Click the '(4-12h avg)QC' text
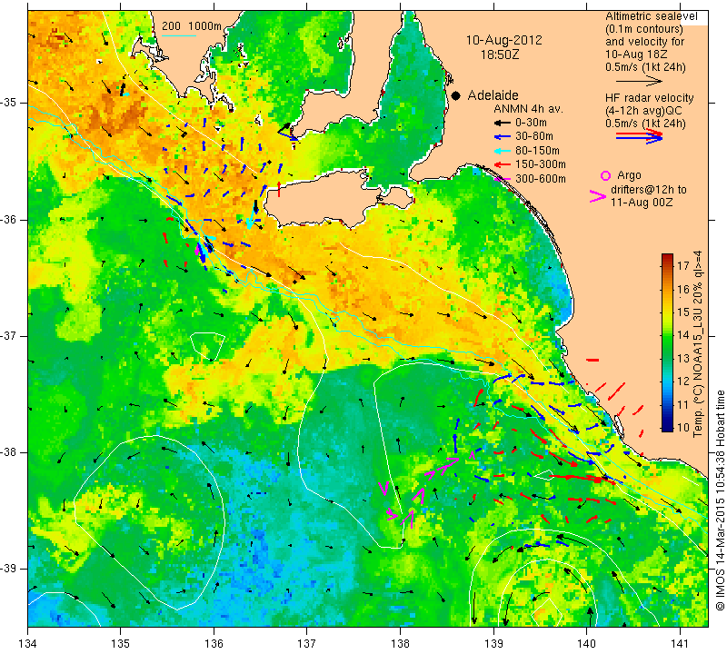Screen dimensions: 727x654 click(642, 111)
